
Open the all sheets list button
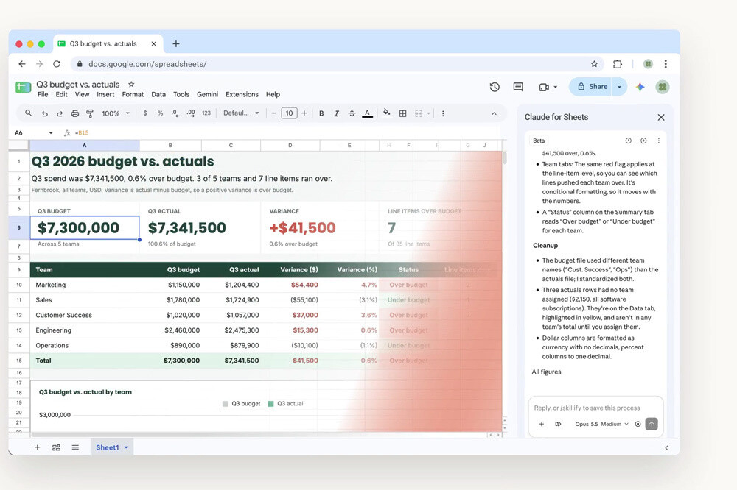tap(75, 447)
